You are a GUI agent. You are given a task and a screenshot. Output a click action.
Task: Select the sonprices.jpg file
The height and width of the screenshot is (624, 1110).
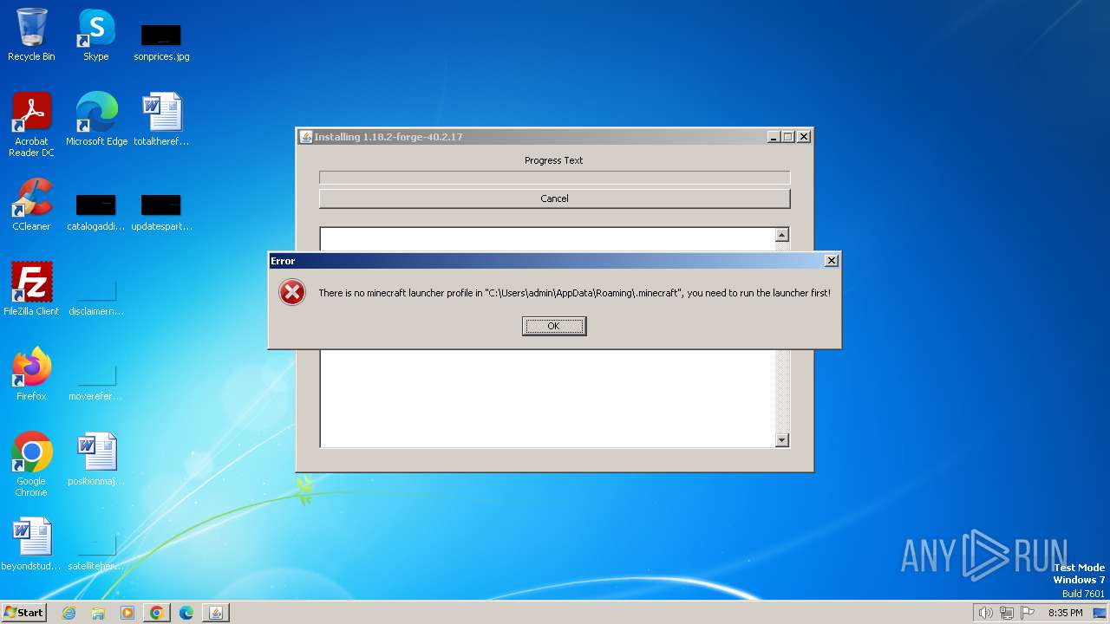tap(161, 42)
